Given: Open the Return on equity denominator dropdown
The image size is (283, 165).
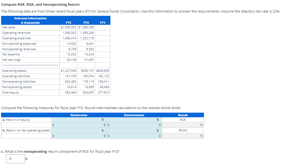Looking at the screenshot, I should (x=134, y=120).
